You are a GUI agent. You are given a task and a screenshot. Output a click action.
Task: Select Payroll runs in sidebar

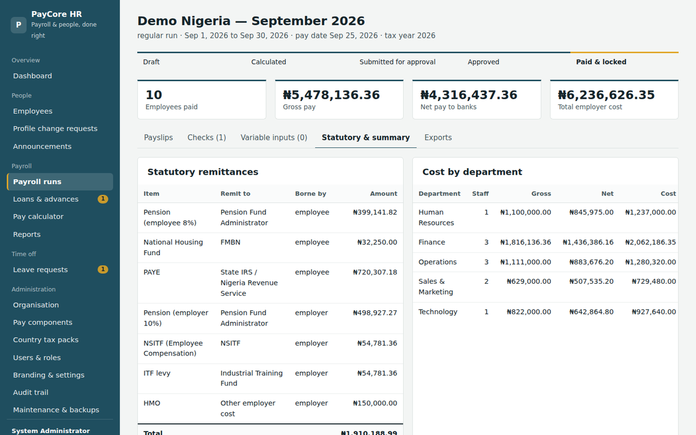pos(60,182)
